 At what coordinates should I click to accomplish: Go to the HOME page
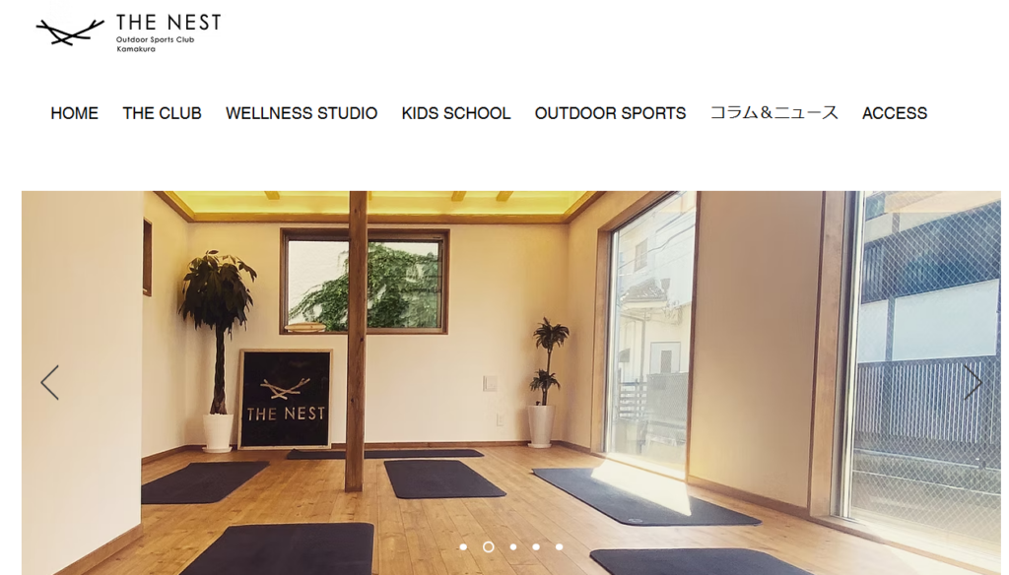[x=75, y=113]
